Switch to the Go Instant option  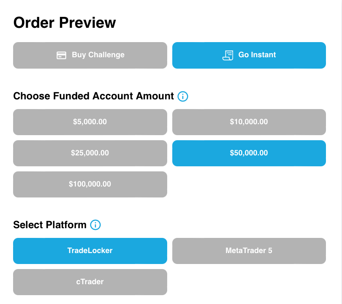pos(249,55)
